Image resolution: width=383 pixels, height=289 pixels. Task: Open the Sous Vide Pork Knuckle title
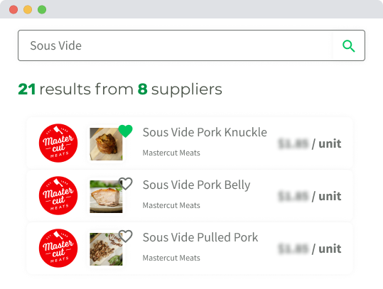tap(205, 132)
